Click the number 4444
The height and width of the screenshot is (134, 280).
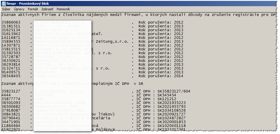click(6, 95)
